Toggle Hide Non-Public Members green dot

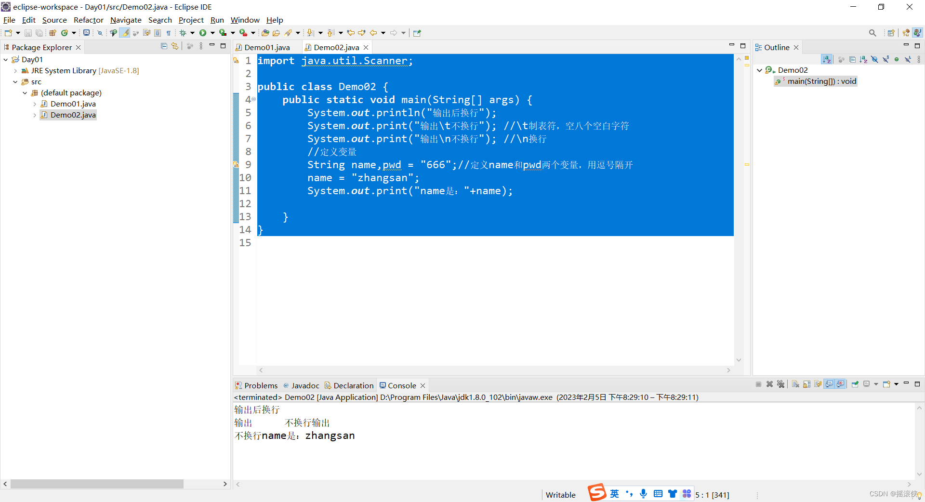tap(897, 59)
